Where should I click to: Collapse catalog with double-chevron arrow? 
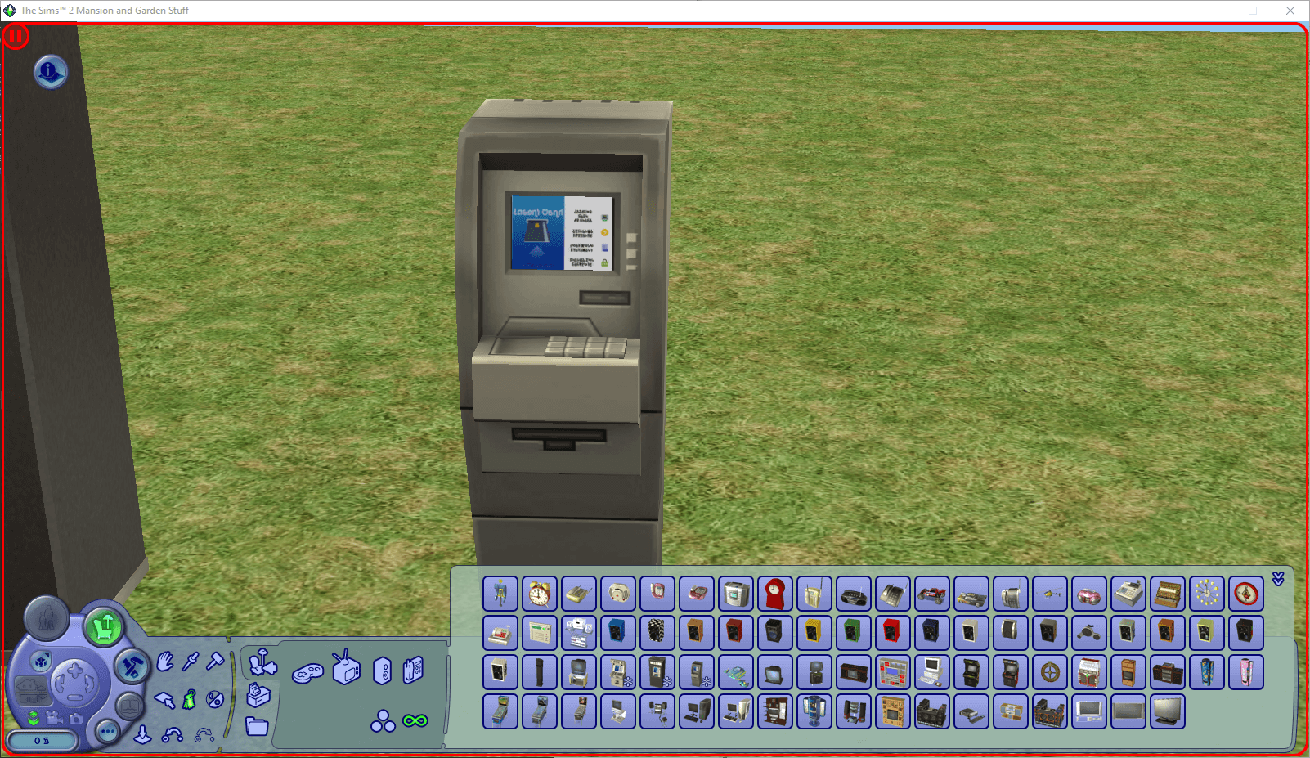click(x=1278, y=579)
